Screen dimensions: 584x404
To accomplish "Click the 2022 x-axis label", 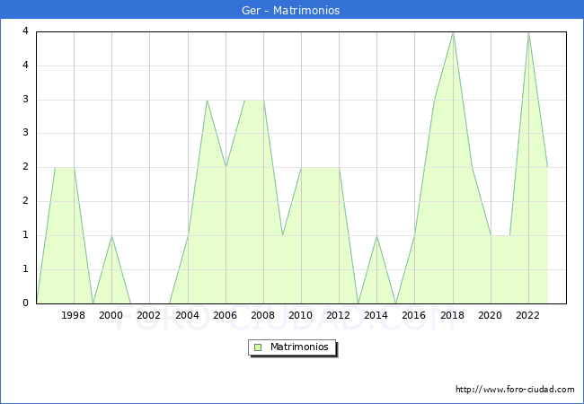I will [x=527, y=315].
